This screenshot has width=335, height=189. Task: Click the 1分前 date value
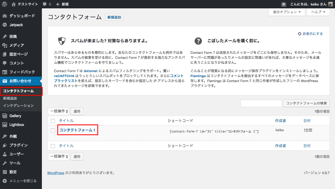coord(308,130)
